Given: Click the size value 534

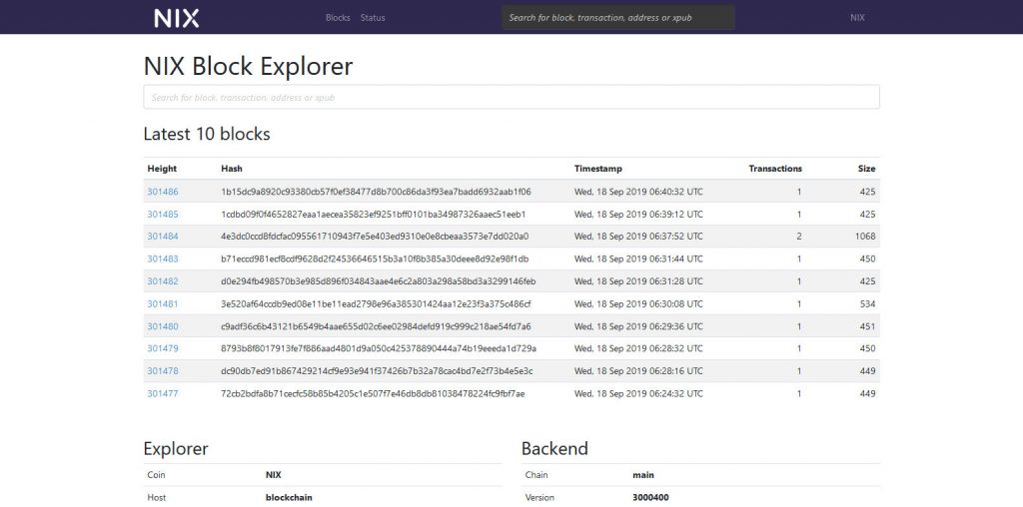Looking at the screenshot, I should point(868,304).
